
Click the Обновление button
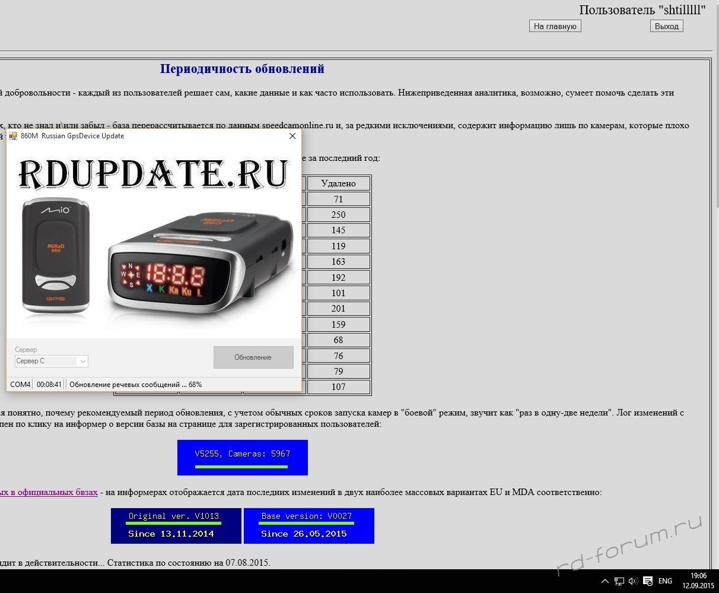coord(253,357)
